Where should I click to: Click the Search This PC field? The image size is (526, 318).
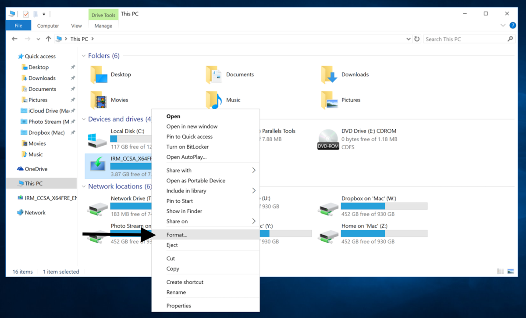pos(465,39)
